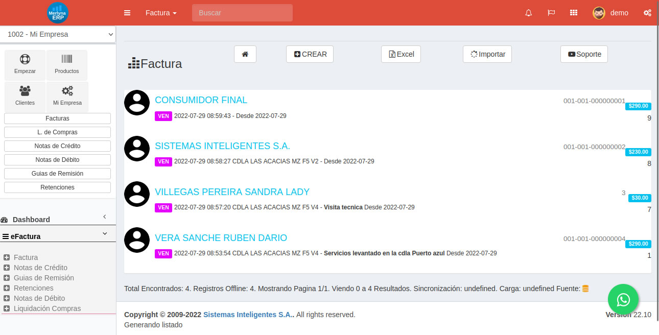Click the home icon in the toolbar
The width and height of the screenshot is (659, 335).
tap(245, 54)
